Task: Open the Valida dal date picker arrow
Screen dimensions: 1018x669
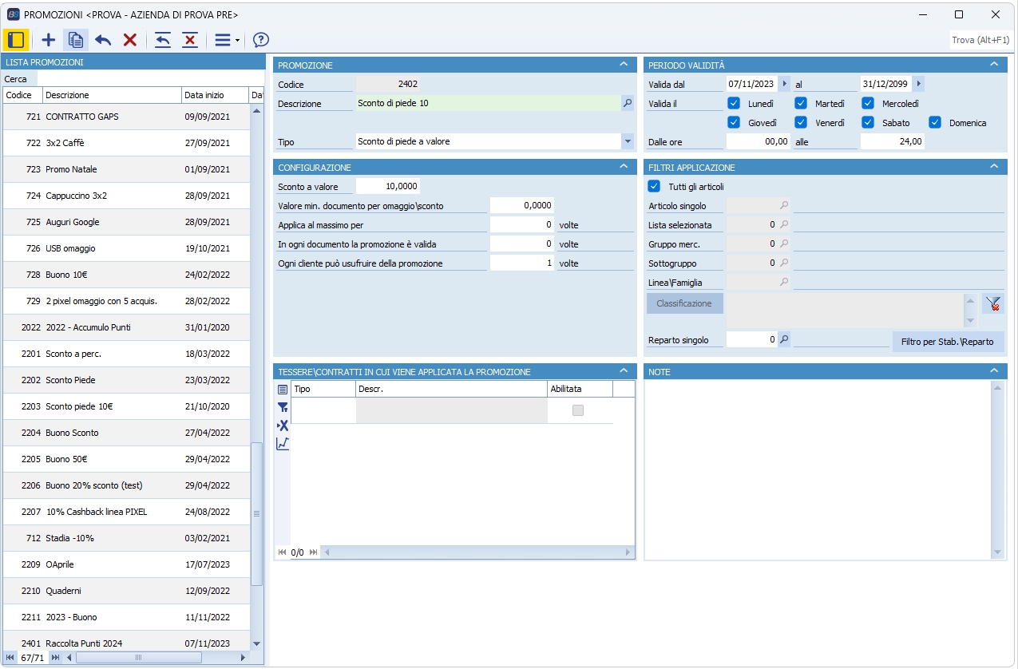Action: (784, 84)
